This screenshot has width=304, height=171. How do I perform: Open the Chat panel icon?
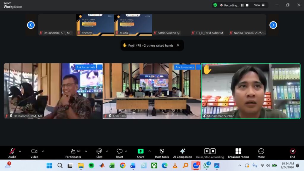pos(99,151)
